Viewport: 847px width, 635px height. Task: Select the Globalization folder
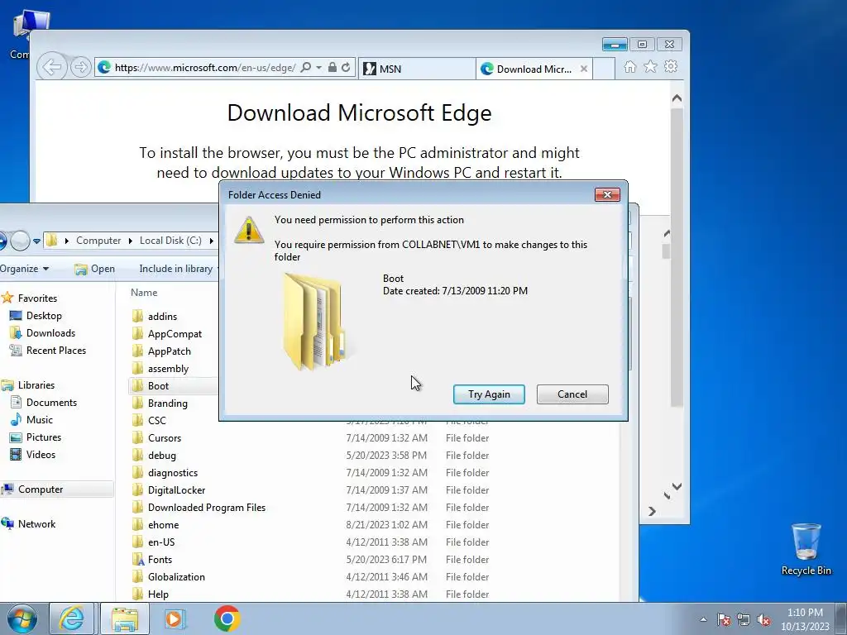click(x=176, y=576)
